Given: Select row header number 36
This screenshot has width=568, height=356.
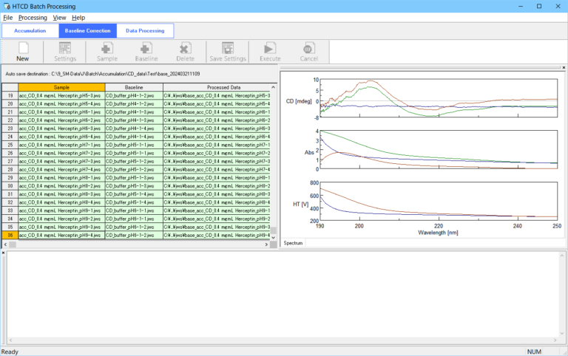Looking at the screenshot, I should [x=10, y=235].
